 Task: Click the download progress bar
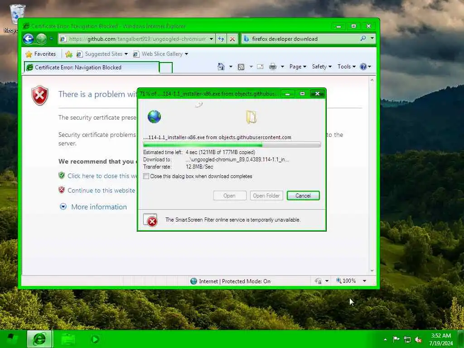[232, 145]
